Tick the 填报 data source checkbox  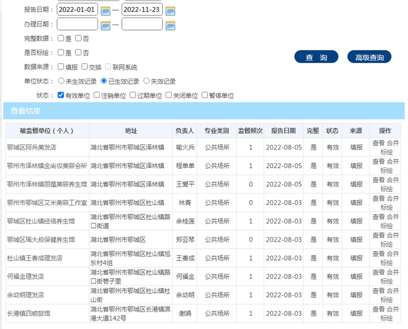(x=61, y=67)
